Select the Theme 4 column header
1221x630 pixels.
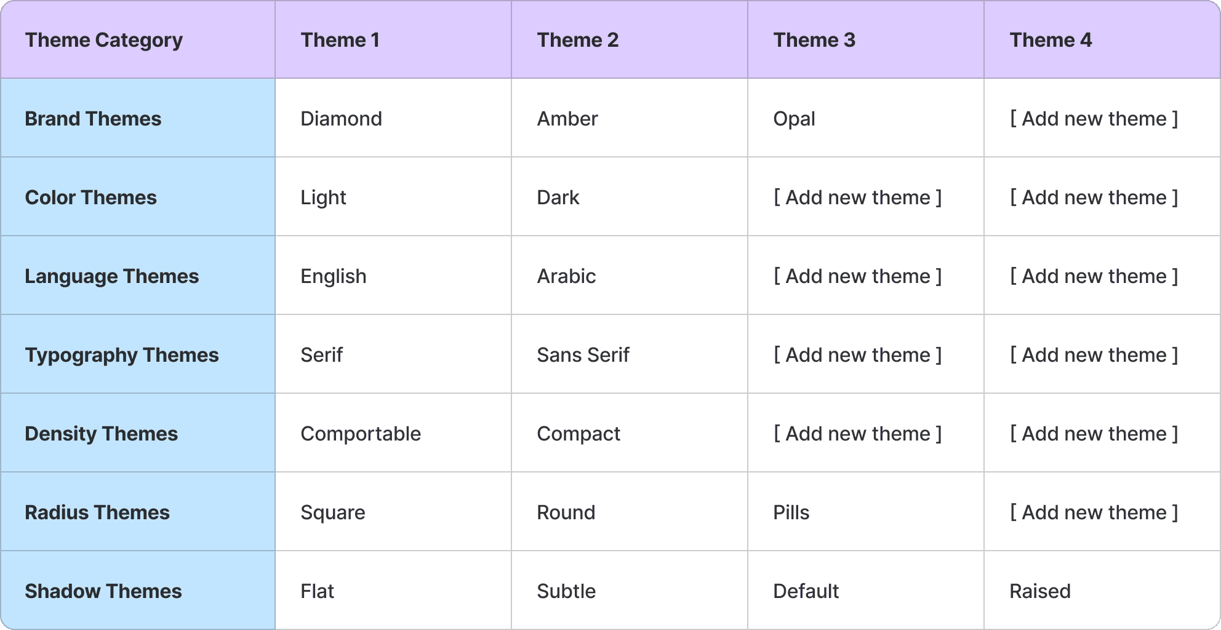tap(1051, 40)
